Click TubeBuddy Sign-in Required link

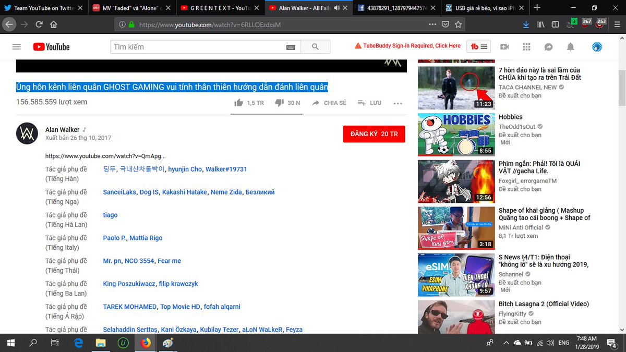pyautogui.click(x=407, y=46)
